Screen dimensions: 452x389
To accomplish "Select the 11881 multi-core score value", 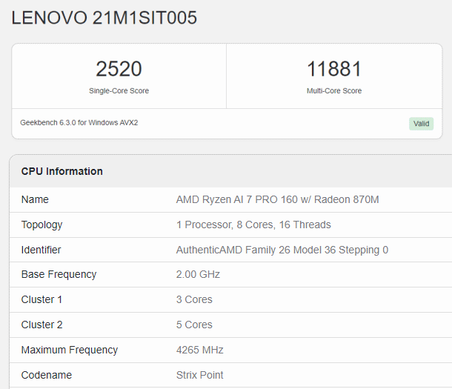I will pos(333,69).
